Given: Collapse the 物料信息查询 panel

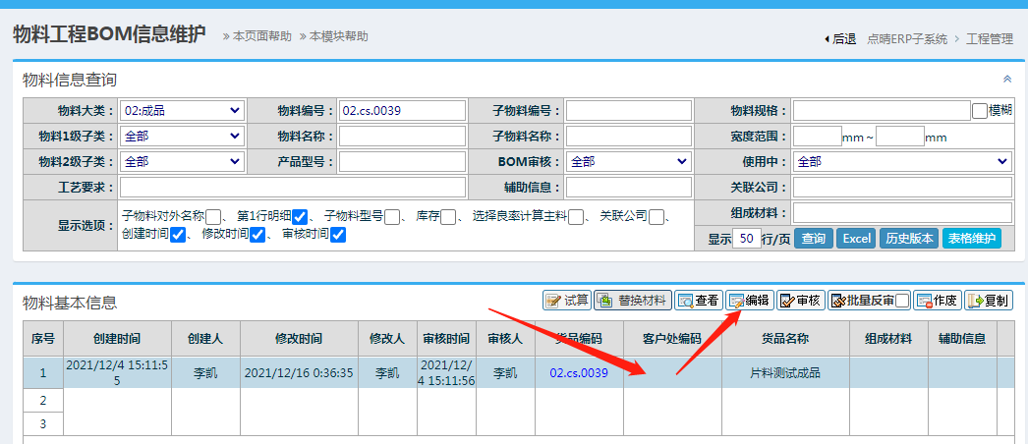Looking at the screenshot, I should tap(1006, 80).
